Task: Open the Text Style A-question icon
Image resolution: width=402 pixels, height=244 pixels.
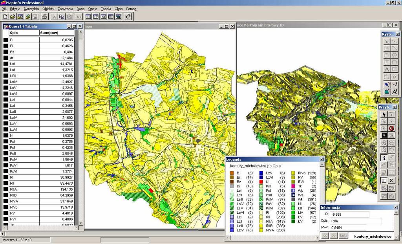Action: coord(395,91)
